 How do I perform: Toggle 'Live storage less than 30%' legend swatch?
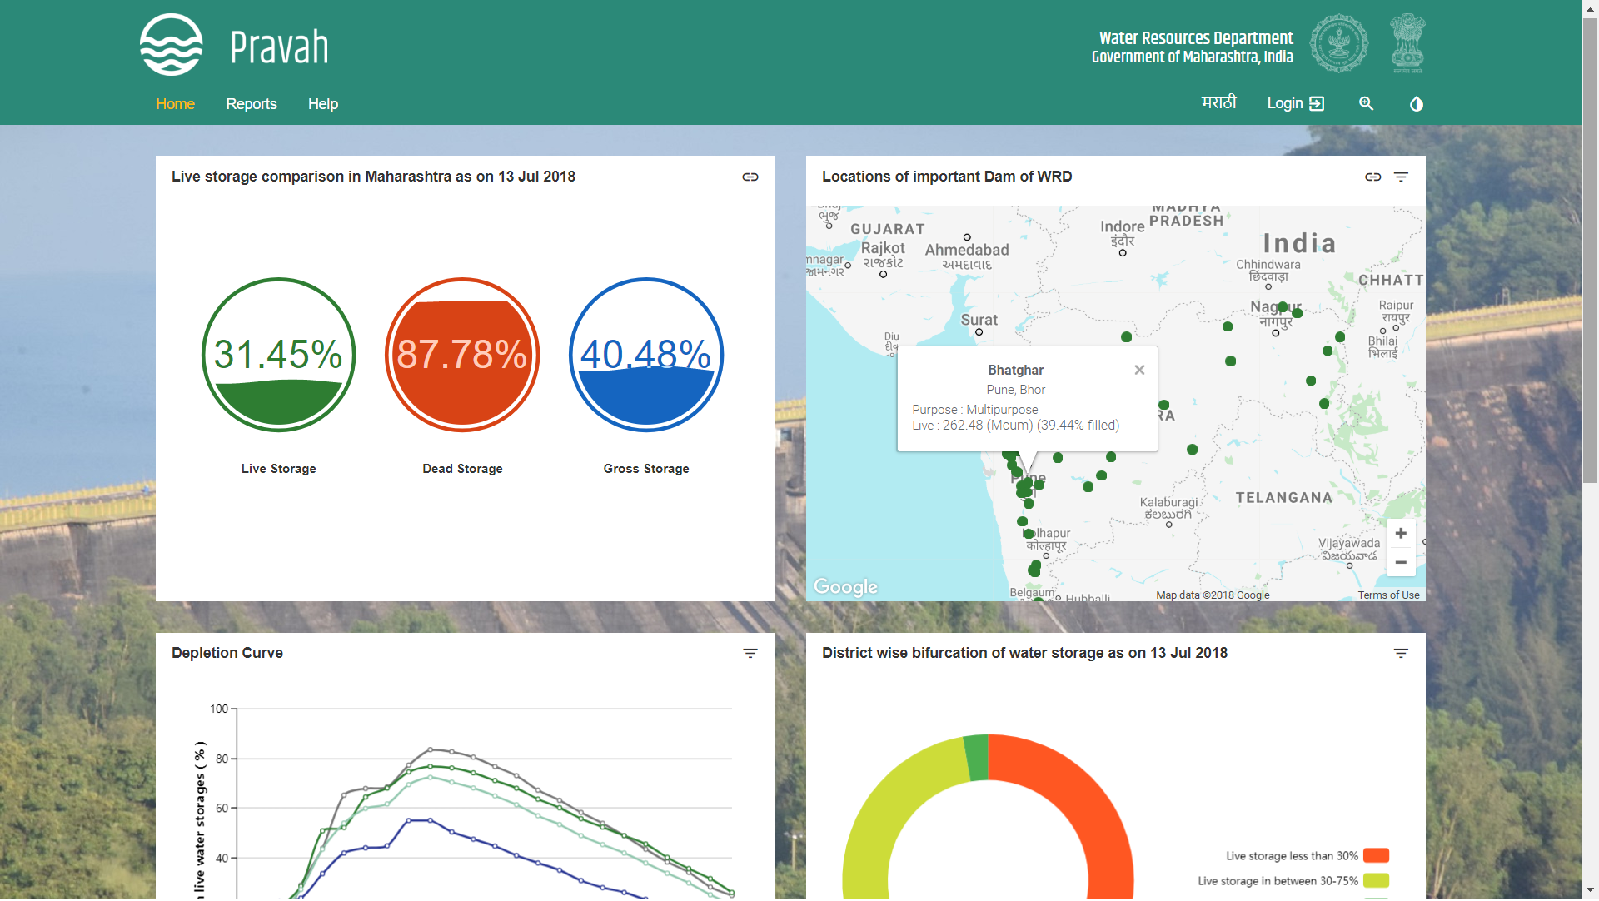pyautogui.click(x=1376, y=856)
